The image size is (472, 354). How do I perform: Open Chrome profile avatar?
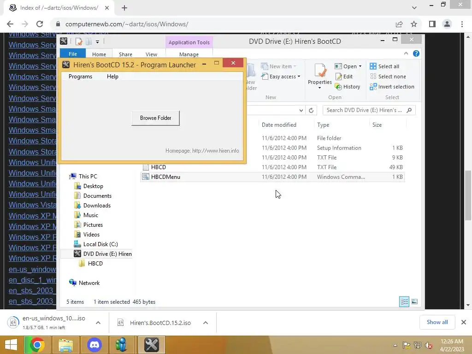(447, 24)
